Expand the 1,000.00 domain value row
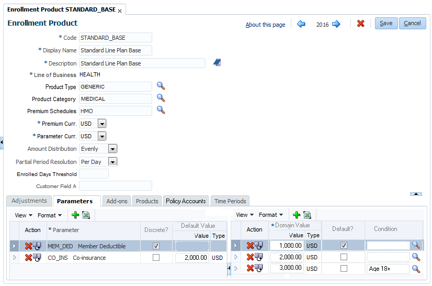Viewport: 432px width, 286px height. pyautogui.click(x=236, y=246)
